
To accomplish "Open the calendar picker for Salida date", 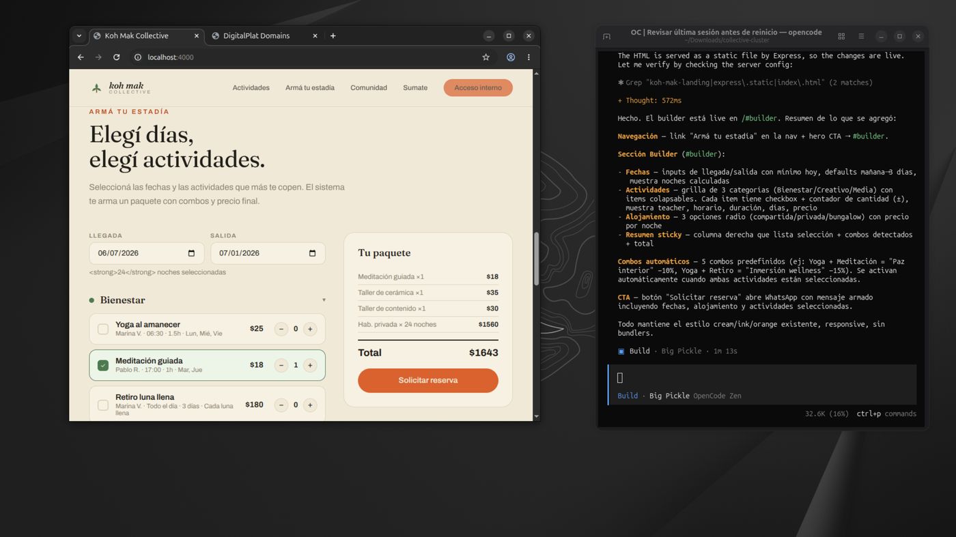I will [313, 253].
